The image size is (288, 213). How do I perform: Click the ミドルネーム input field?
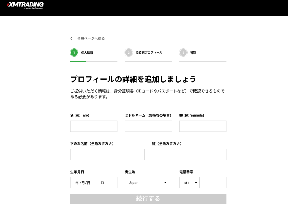tap(148, 126)
